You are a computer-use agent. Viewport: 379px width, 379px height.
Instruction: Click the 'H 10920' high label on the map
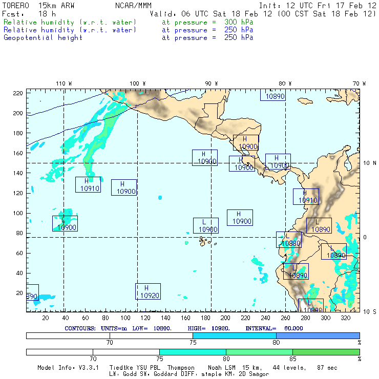point(148,291)
